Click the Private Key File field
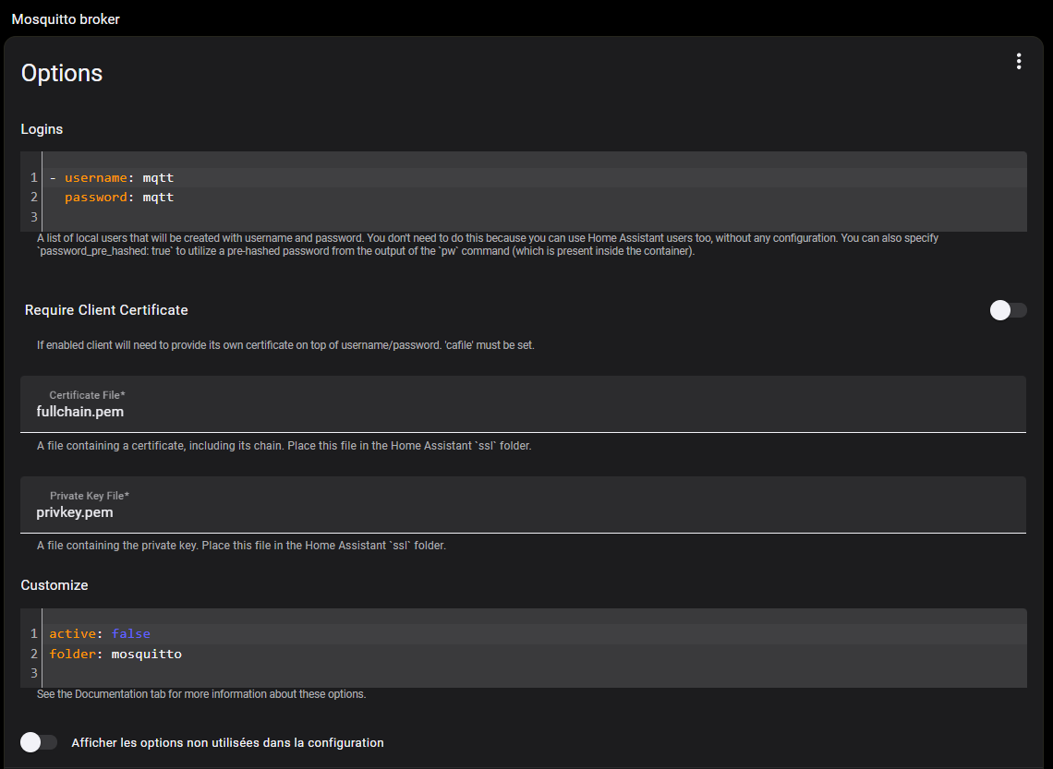The image size is (1053, 769). tap(523, 505)
